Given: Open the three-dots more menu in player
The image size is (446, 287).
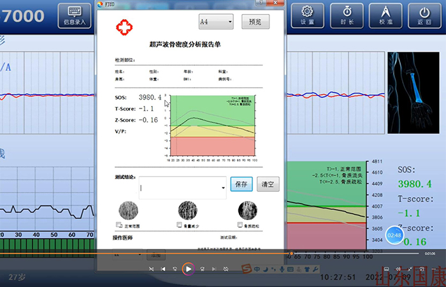Looking at the screenshot, I should pyautogui.click(x=433, y=269).
